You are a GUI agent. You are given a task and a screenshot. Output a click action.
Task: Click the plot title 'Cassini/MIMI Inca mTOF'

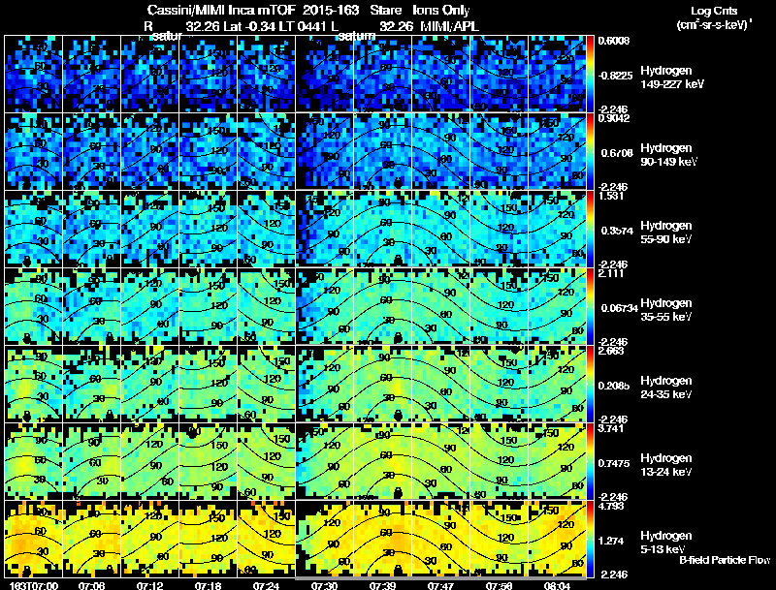(x=221, y=10)
